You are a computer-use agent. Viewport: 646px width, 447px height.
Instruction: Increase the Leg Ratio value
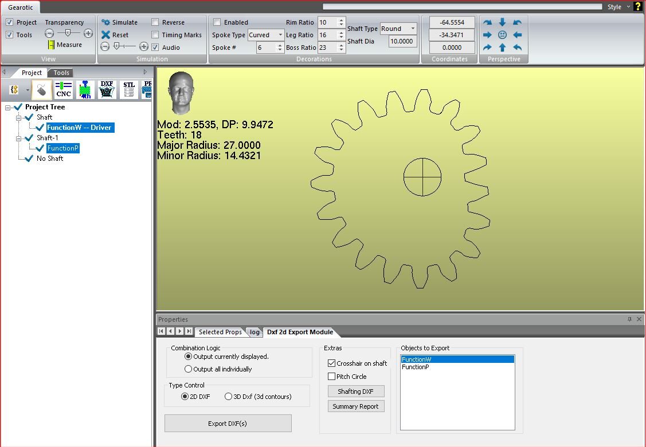click(341, 33)
